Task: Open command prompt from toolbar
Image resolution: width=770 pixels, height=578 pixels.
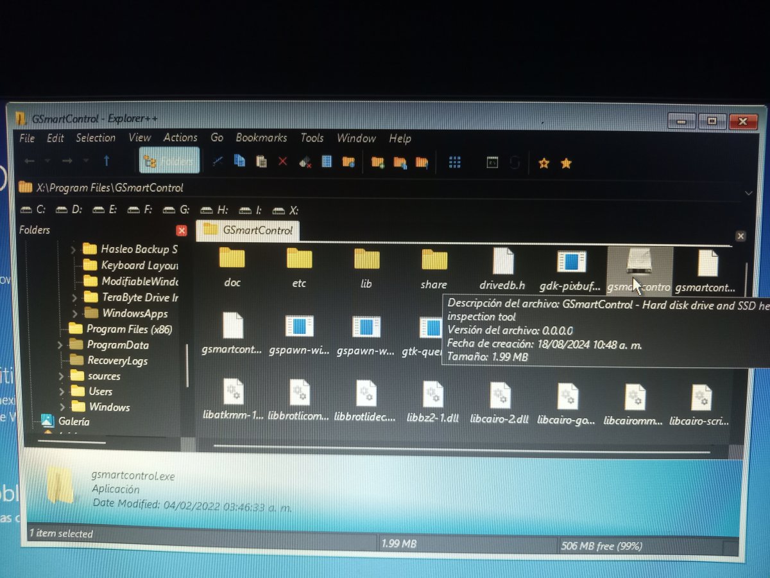Action: coord(492,163)
